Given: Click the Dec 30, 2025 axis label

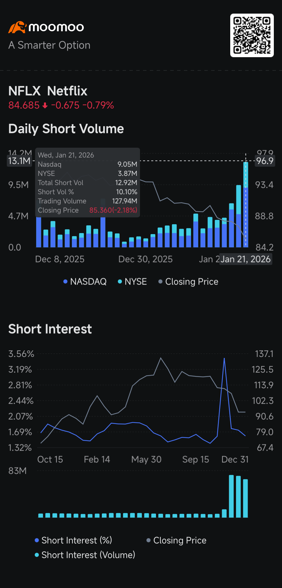Looking at the screenshot, I should 145,259.
